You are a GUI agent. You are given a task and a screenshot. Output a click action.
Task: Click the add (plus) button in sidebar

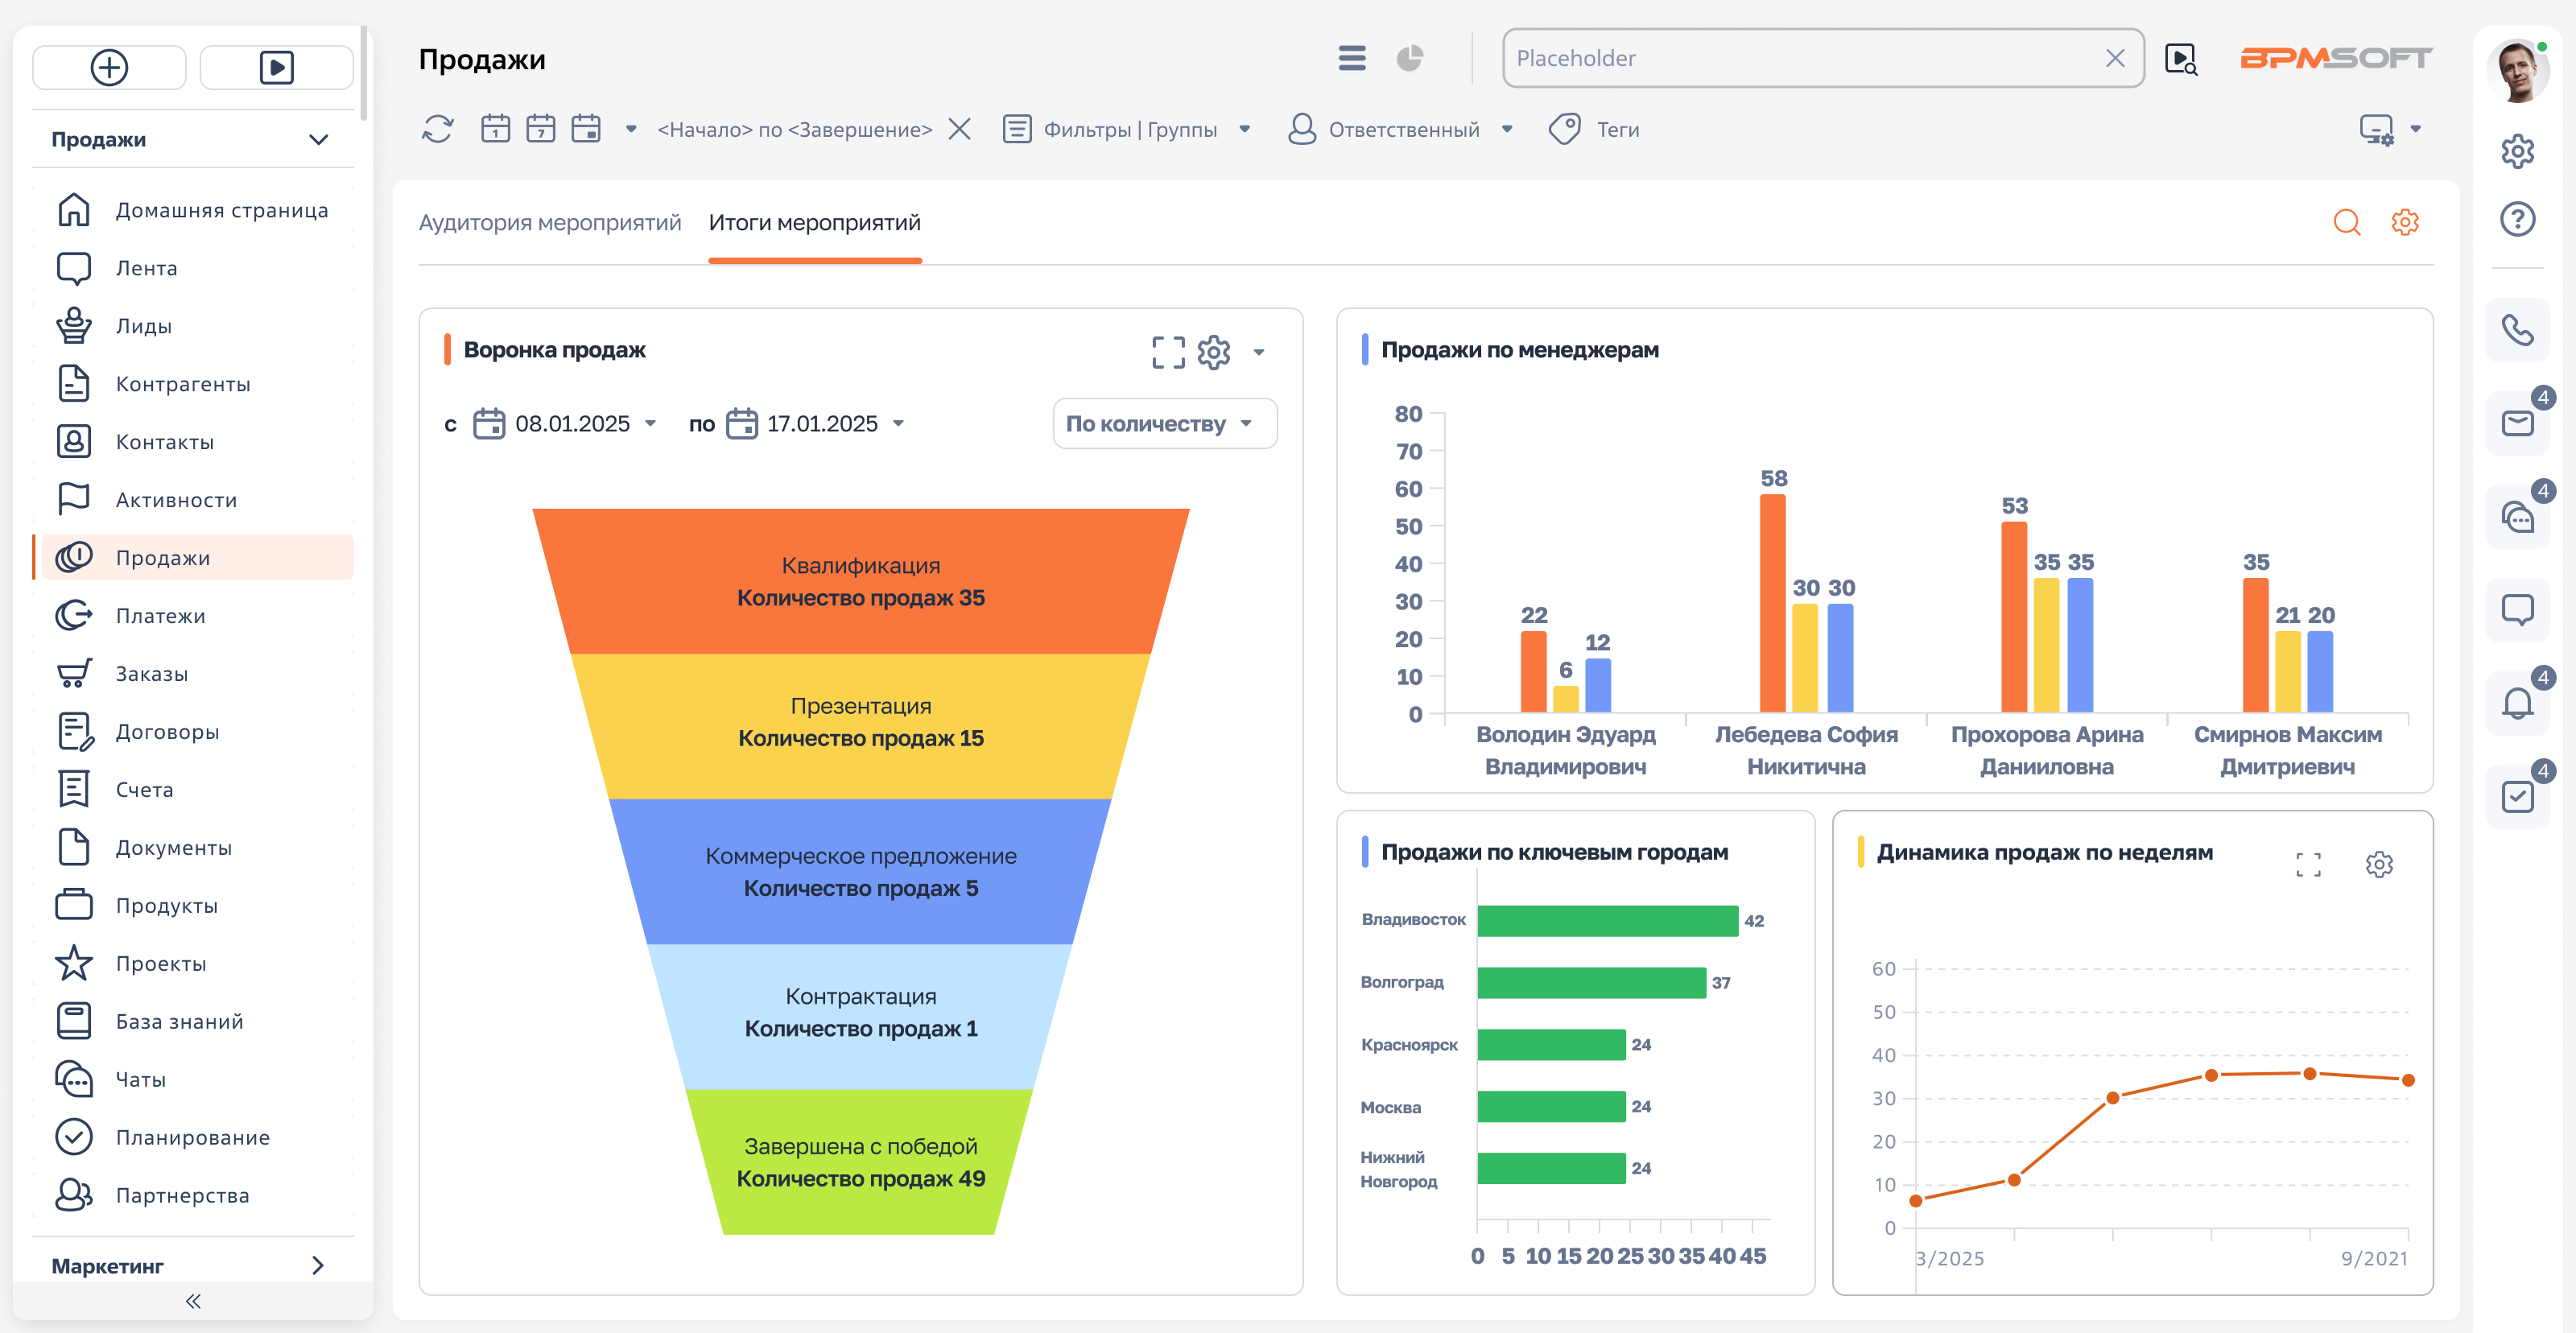click(x=109, y=67)
